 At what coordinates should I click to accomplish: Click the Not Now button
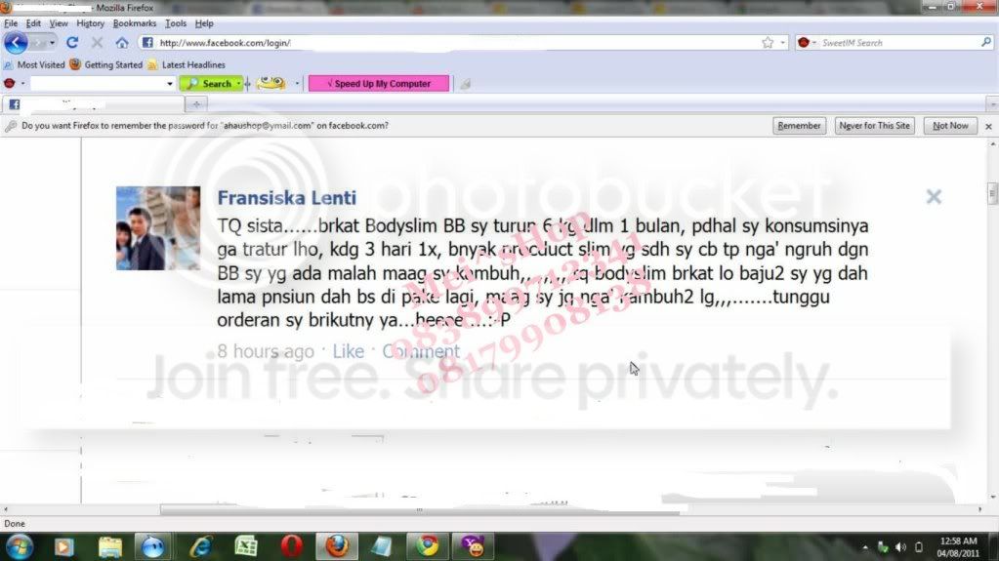pos(950,126)
